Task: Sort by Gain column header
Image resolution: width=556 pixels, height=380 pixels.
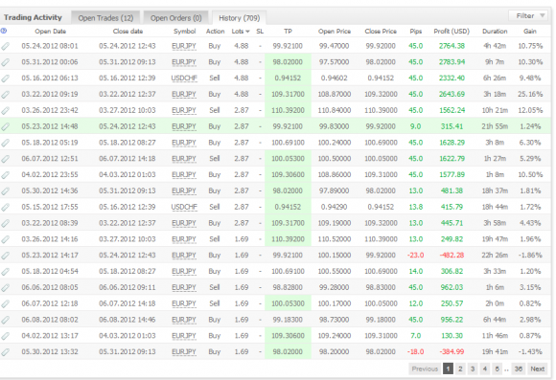Action: coord(530,32)
